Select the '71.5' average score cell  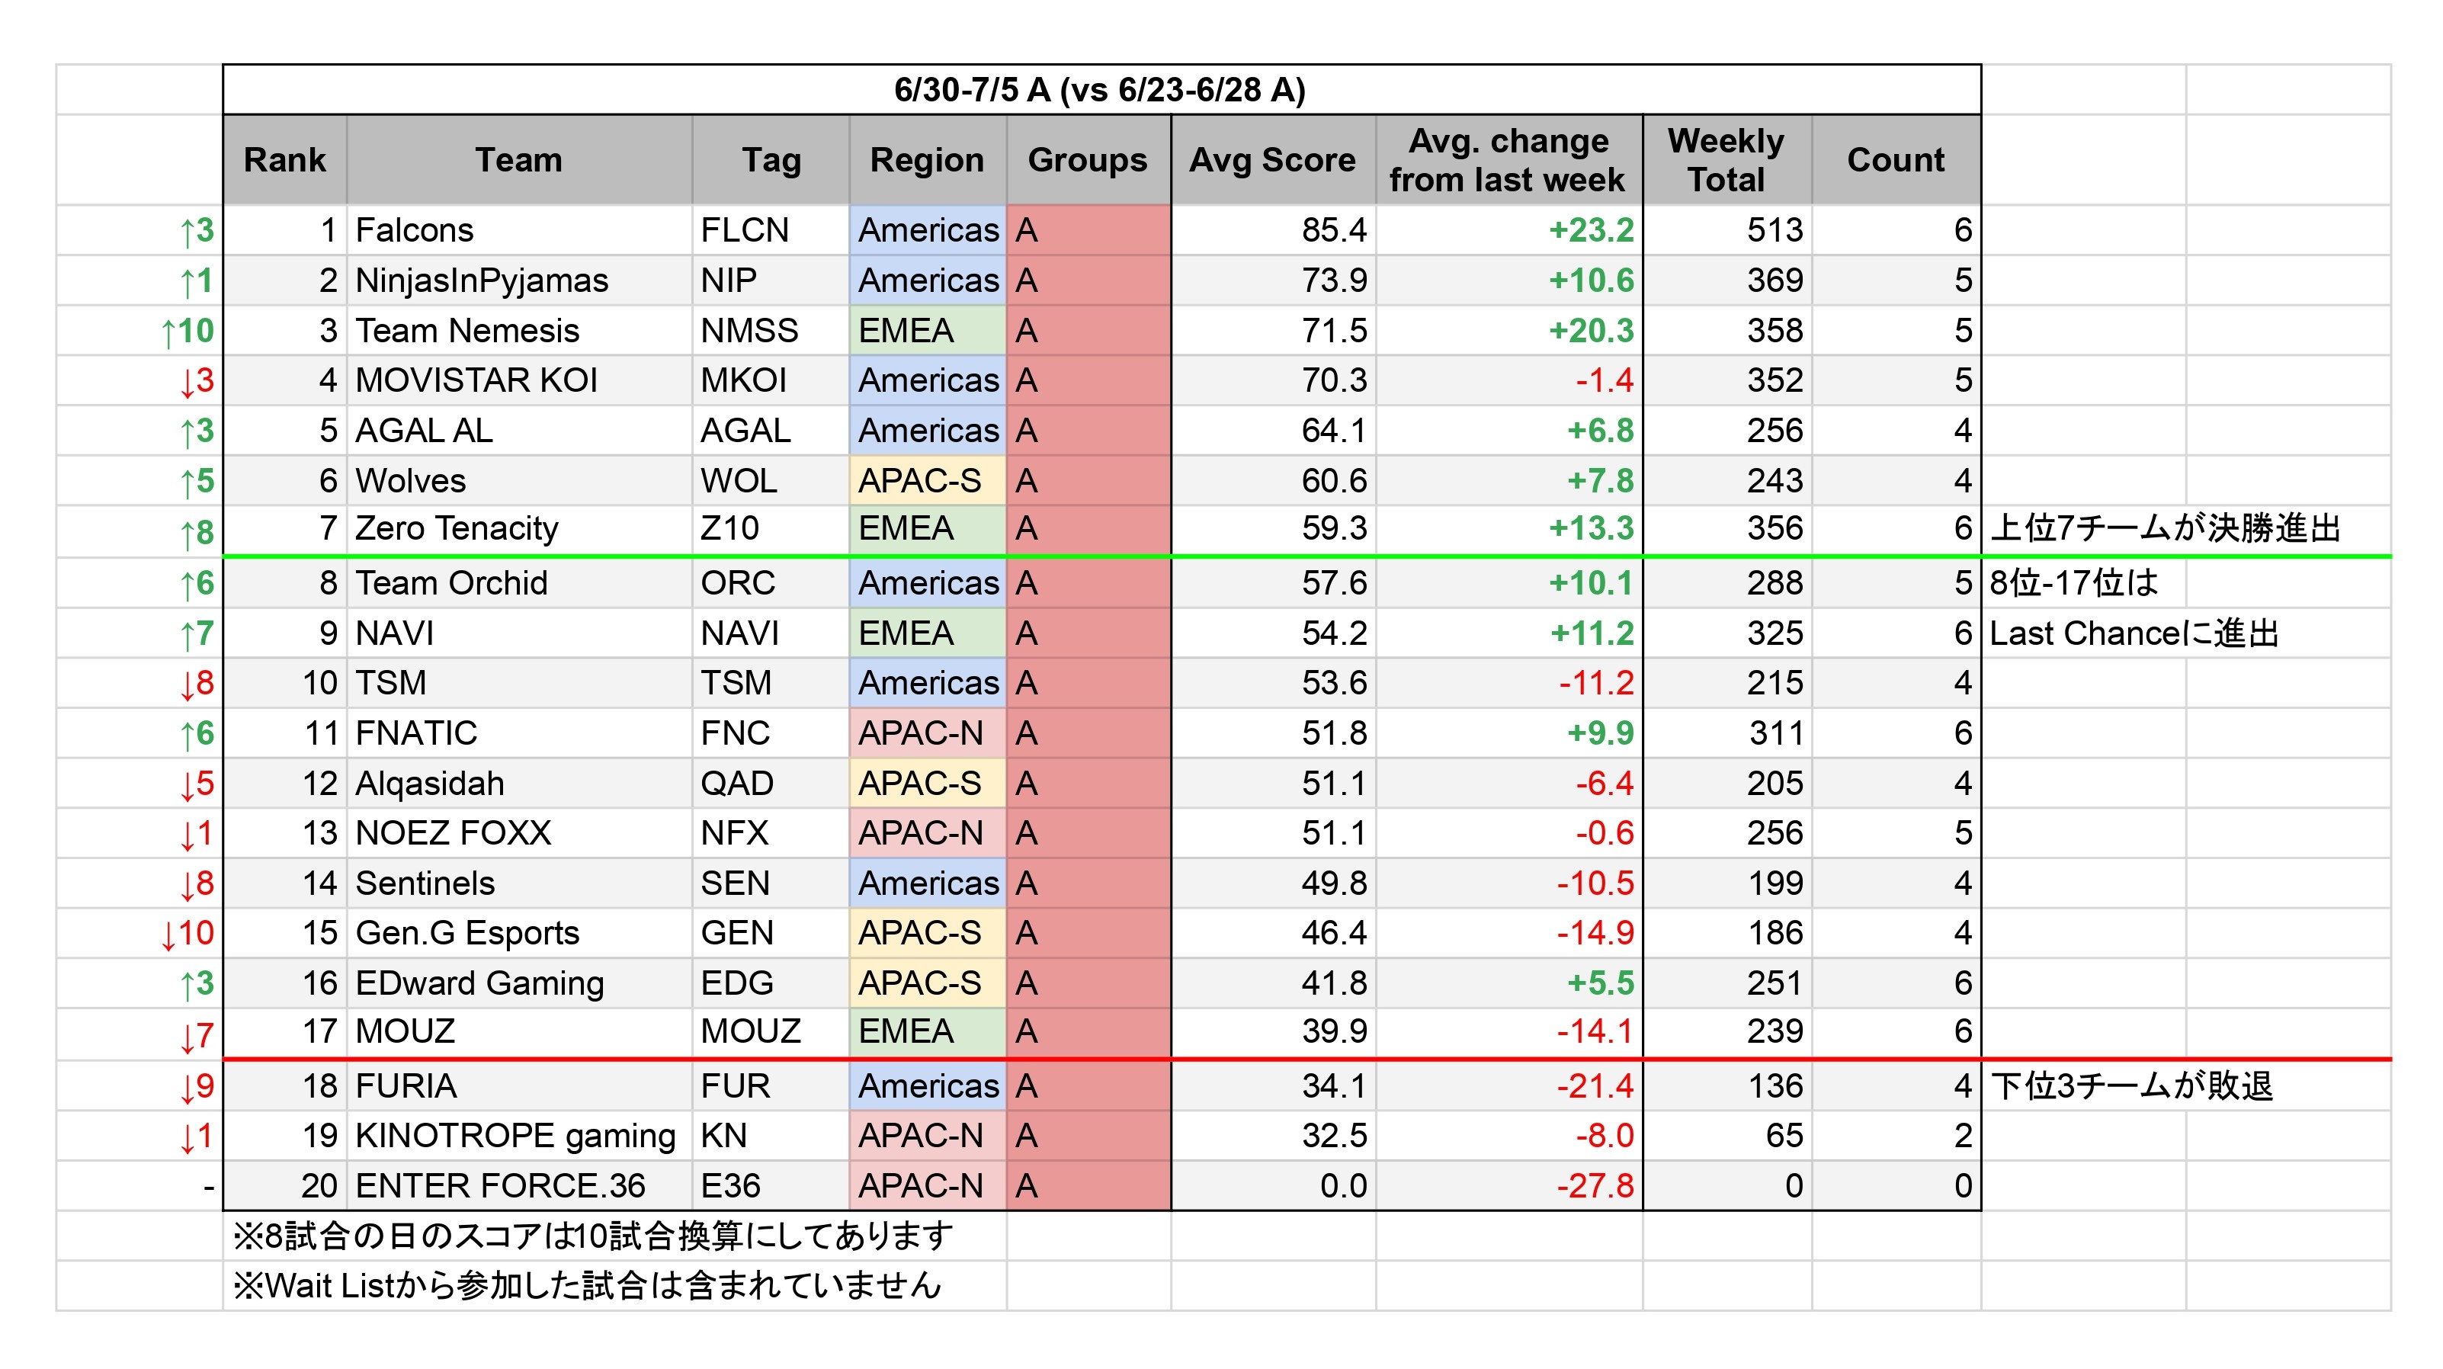coord(1274,331)
